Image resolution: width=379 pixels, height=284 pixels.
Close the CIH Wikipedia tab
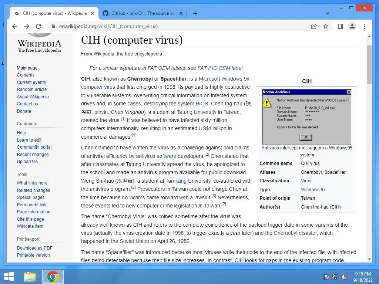(x=92, y=13)
